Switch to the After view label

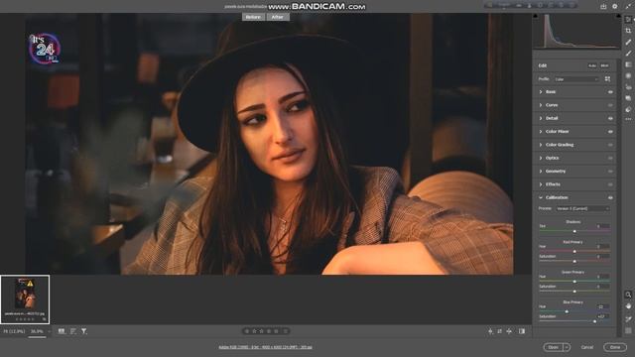[278, 17]
